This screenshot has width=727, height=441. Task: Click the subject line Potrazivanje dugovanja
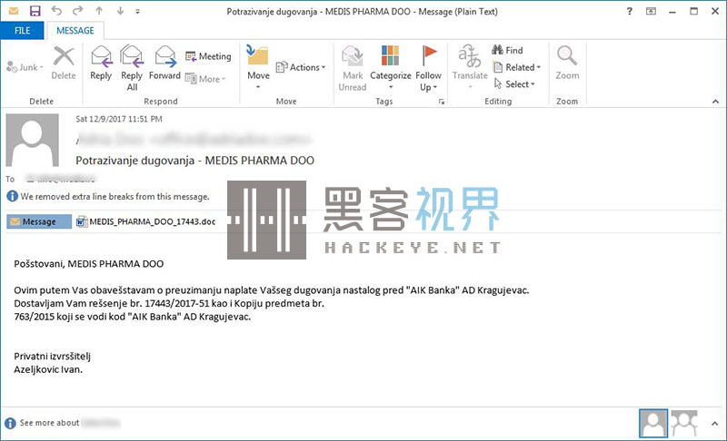[194, 161]
